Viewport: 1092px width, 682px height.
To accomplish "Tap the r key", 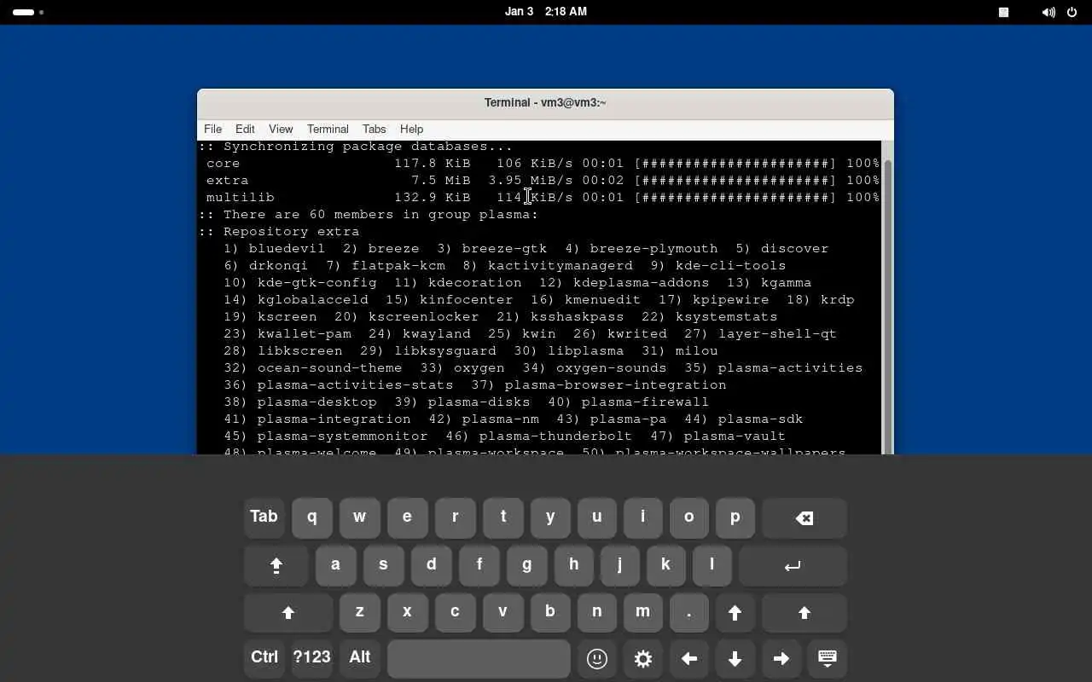I will point(456,517).
